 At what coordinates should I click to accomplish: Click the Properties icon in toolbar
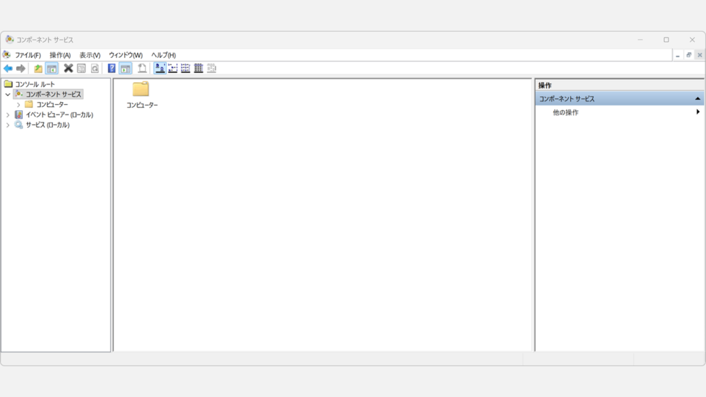[81, 68]
